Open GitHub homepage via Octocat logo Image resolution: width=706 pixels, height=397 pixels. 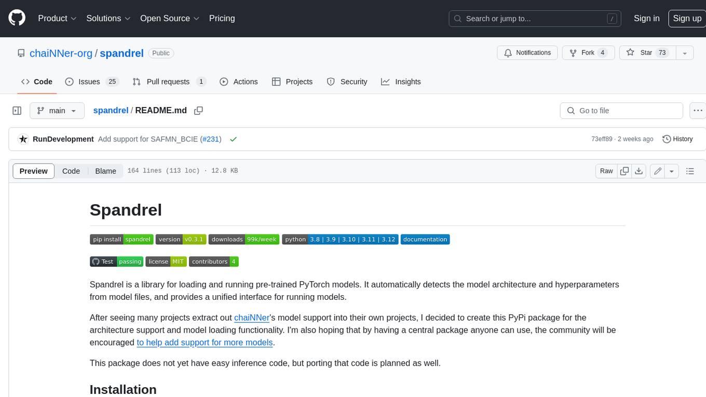[17, 18]
